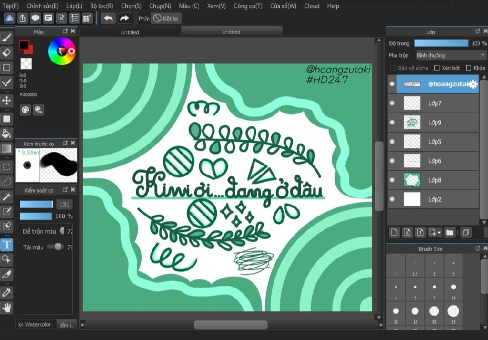This screenshot has width=488, height=340.
Task: Select the rectangular Selection tool
Action: tap(7, 167)
